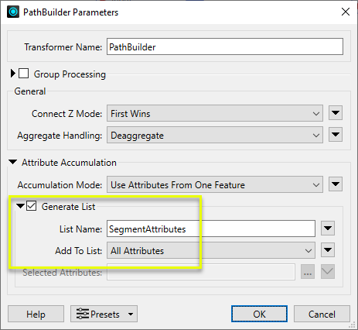
Task: Open the Connect Z Mode dropdown
Action: click(215, 113)
